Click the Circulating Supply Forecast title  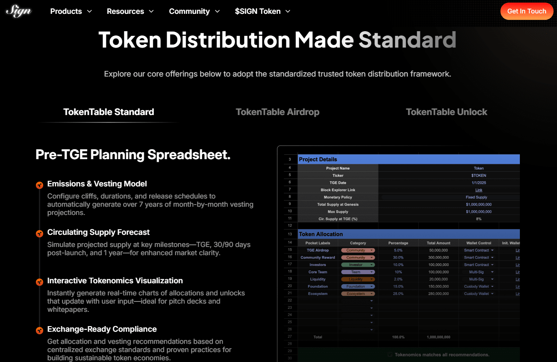[99, 232]
